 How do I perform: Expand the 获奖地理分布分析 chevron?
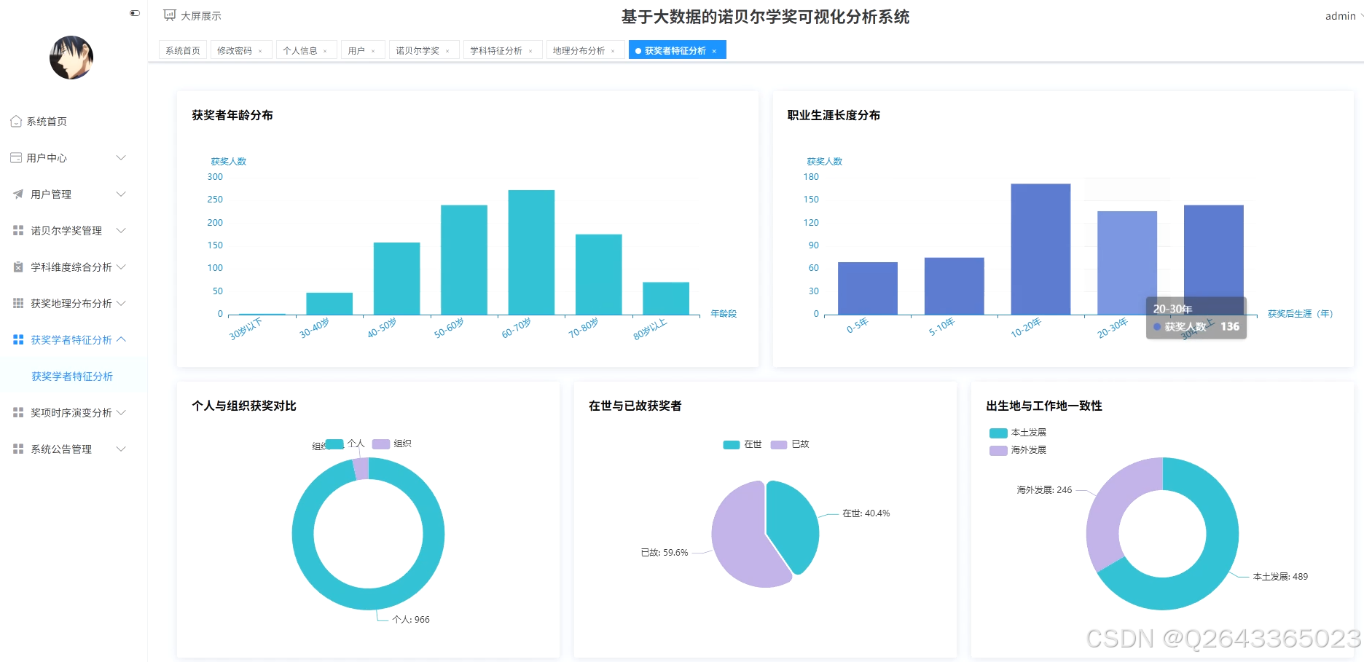[122, 303]
